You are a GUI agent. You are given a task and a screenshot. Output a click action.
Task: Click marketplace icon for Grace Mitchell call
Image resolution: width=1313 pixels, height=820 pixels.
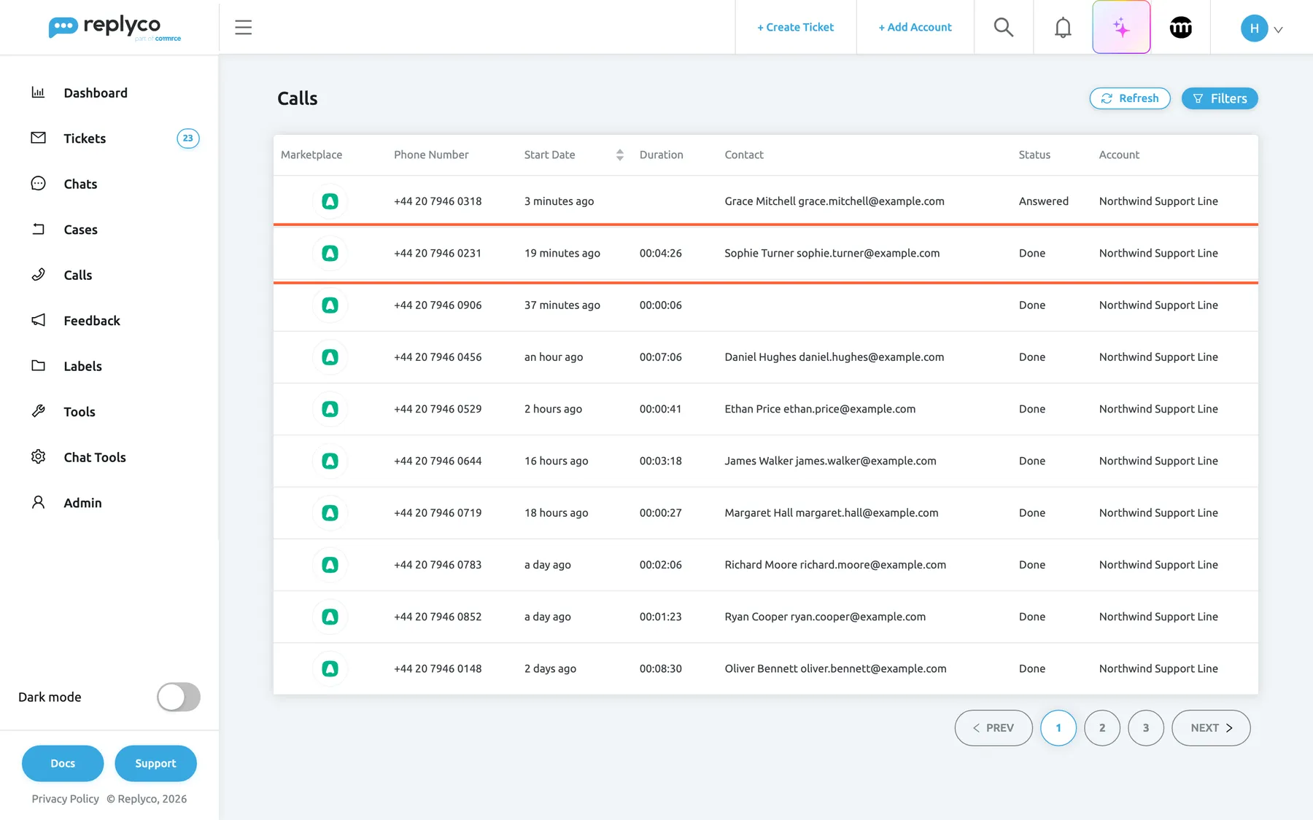(330, 201)
